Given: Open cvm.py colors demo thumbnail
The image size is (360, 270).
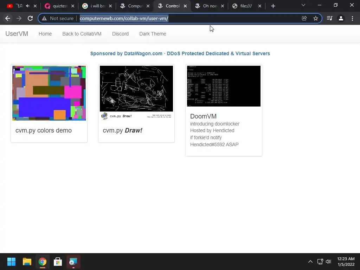Looking at the screenshot, I should click(x=49, y=93).
